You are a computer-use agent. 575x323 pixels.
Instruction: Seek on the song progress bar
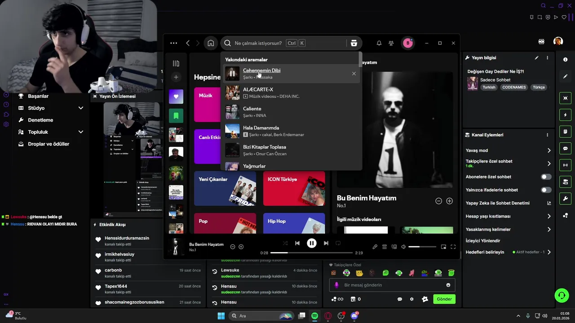click(312, 253)
